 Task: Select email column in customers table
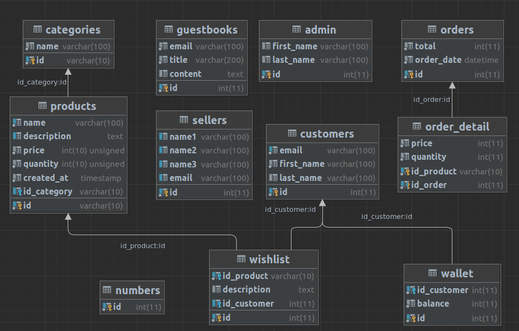tap(322, 150)
